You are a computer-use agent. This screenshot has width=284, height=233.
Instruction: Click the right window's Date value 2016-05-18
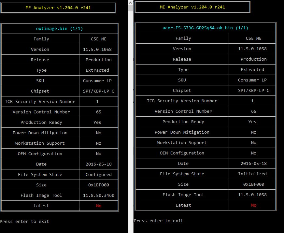(254, 164)
